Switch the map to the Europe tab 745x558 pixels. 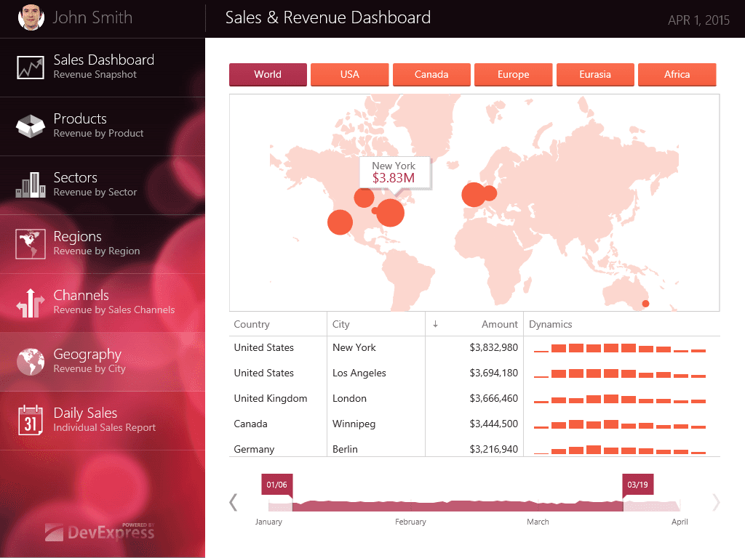(513, 75)
